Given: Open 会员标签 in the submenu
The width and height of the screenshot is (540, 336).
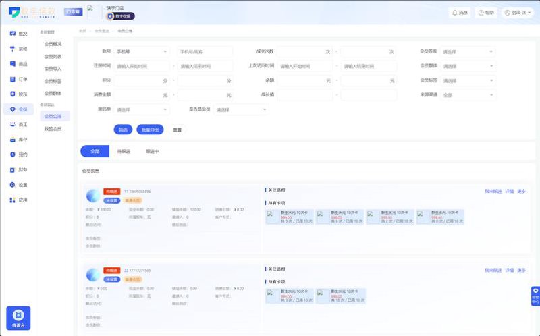Looking at the screenshot, I should [53, 81].
